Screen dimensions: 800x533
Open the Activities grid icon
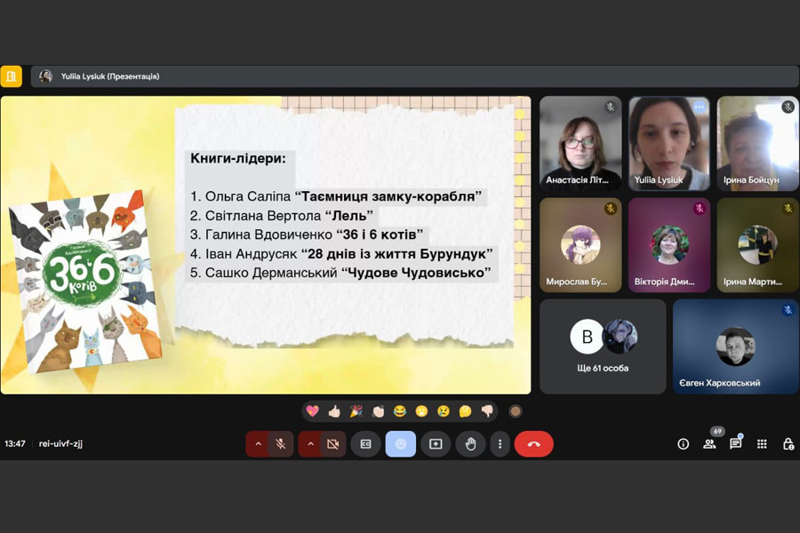(762, 444)
